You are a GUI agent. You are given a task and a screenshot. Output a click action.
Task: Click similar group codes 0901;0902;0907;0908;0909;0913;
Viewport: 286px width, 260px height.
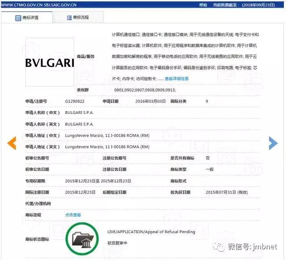pyautogui.click(x=145, y=90)
